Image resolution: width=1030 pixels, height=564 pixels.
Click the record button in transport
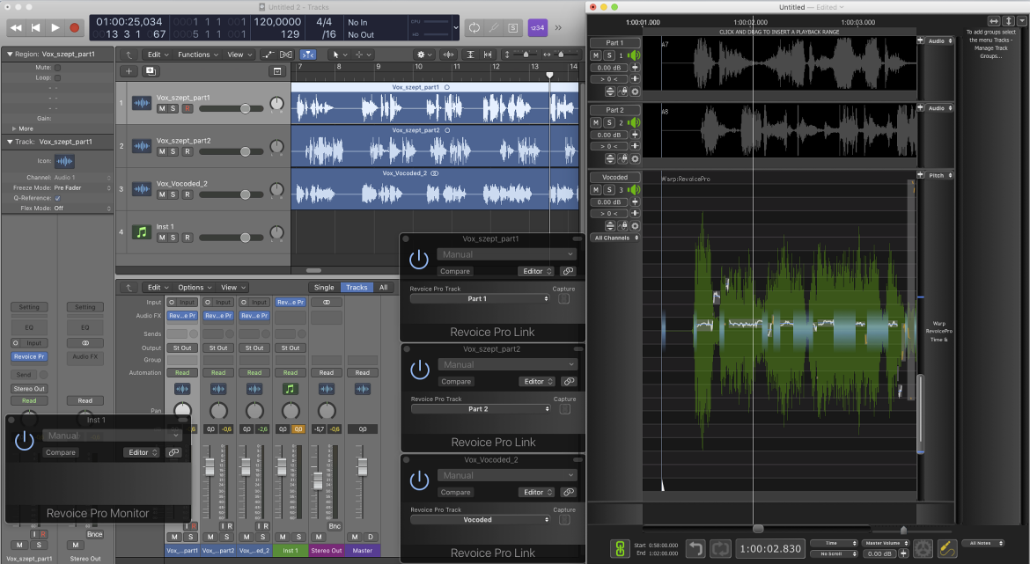point(74,27)
